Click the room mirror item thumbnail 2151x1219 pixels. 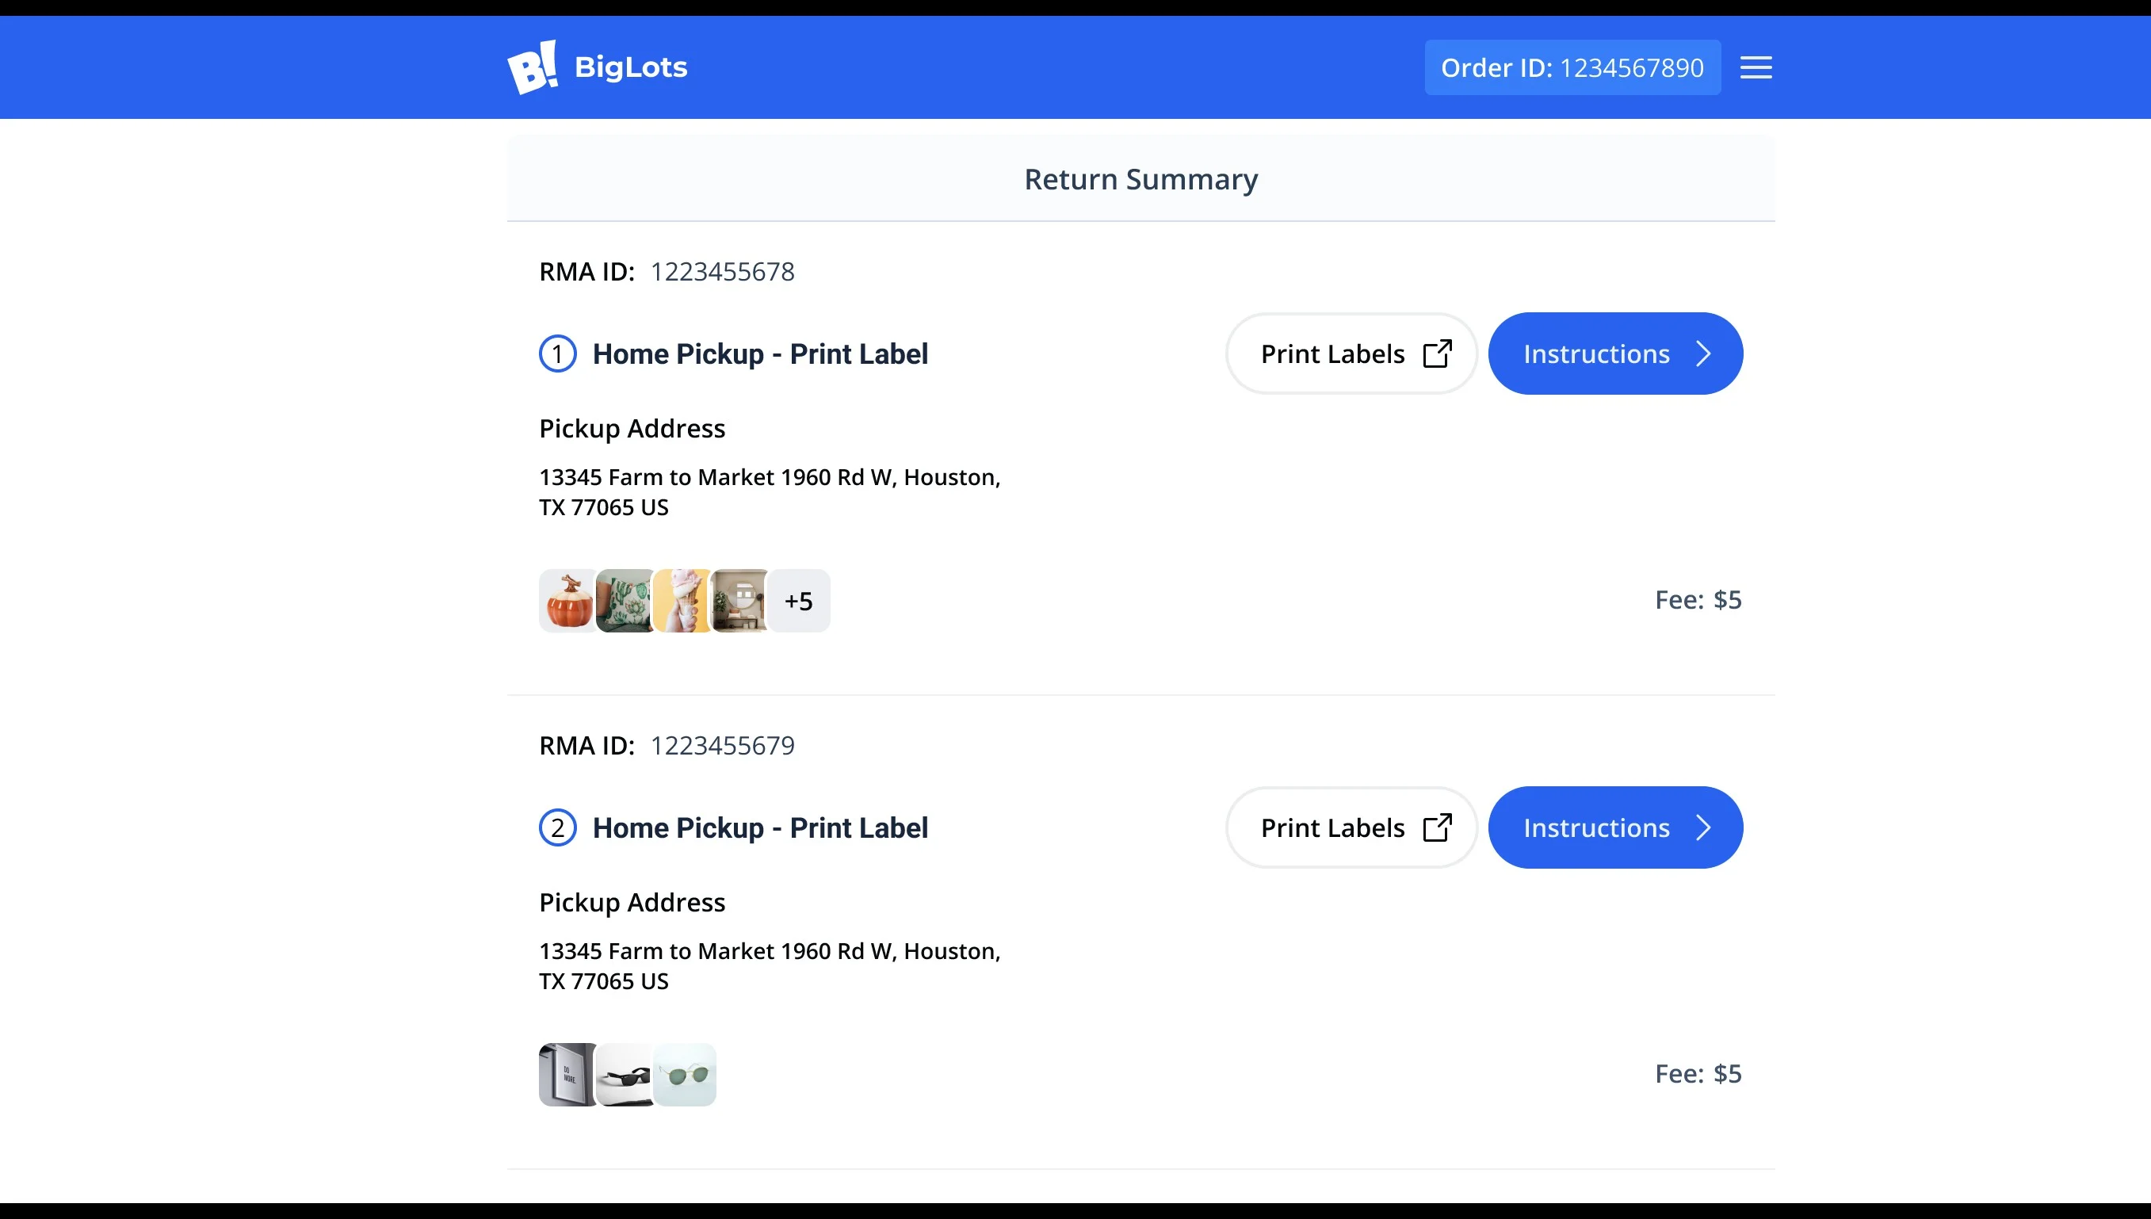[738, 600]
